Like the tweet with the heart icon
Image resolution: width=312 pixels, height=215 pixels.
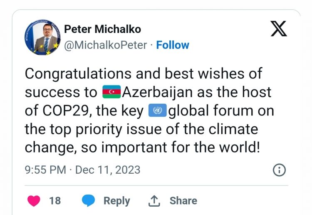34,200
